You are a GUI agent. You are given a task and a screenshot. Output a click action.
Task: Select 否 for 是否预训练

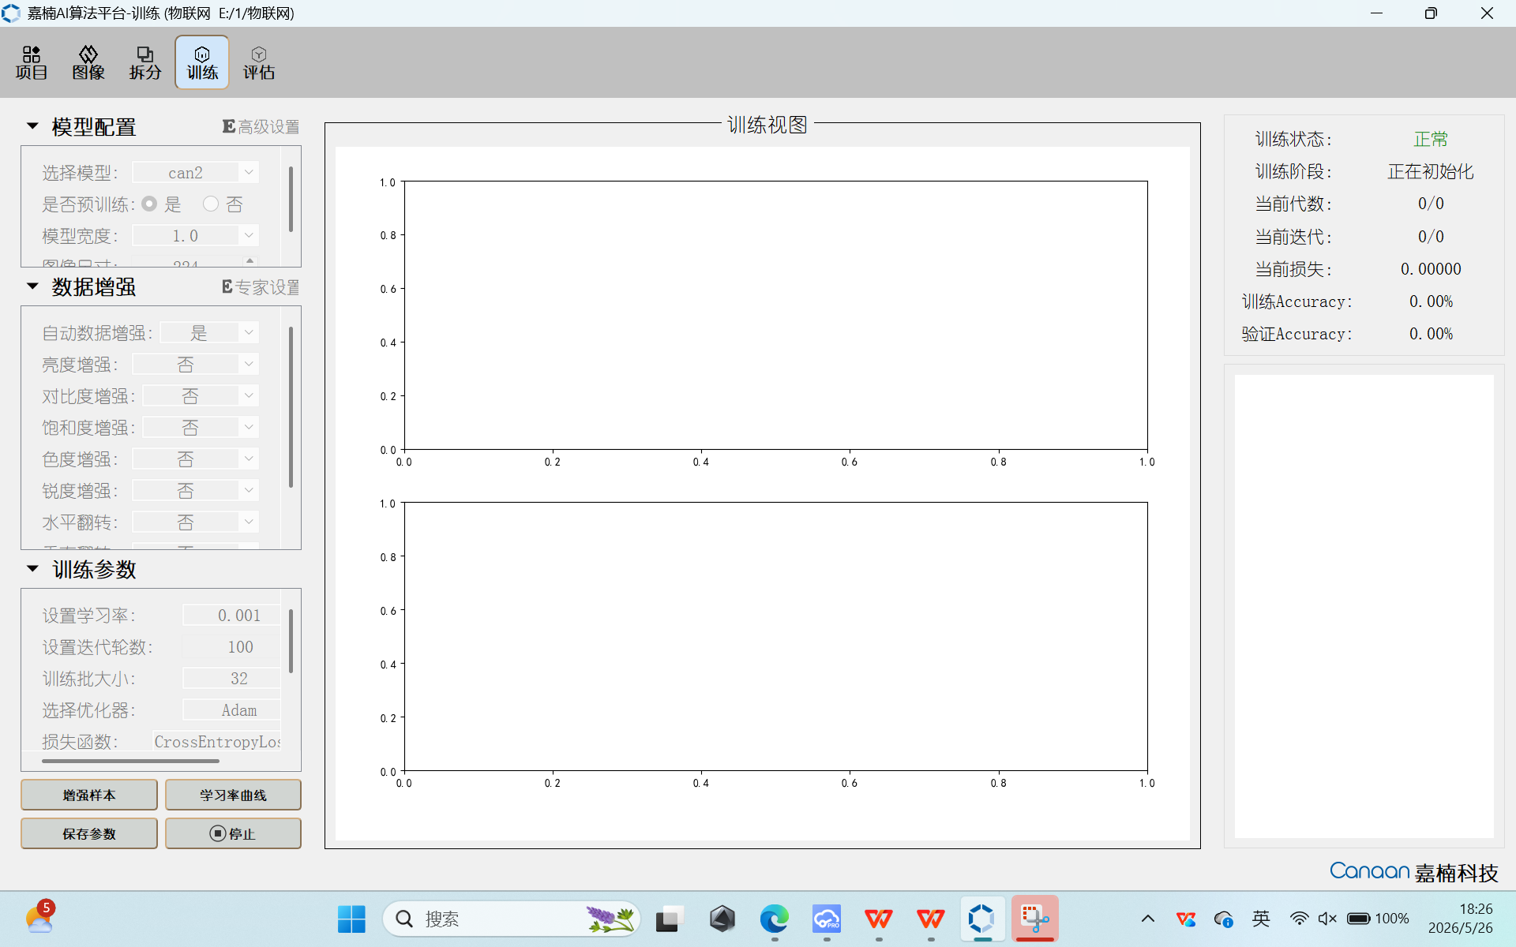tap(210, 204)
